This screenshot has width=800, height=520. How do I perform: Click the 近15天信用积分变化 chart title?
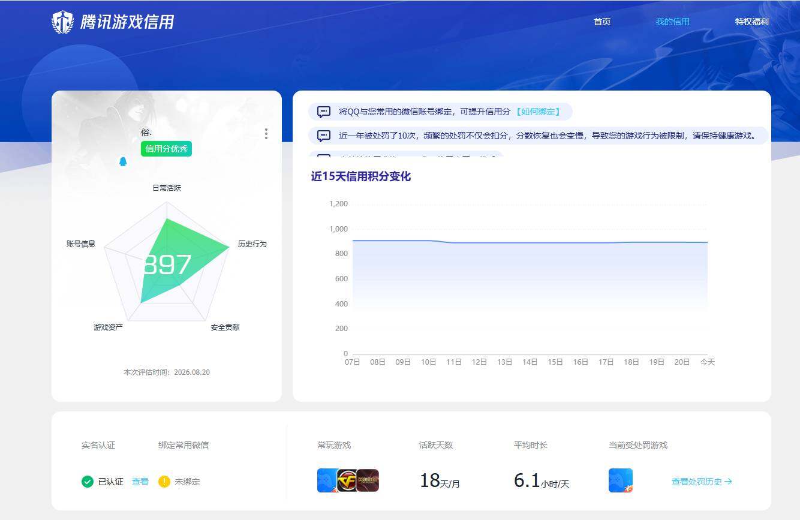360,176
